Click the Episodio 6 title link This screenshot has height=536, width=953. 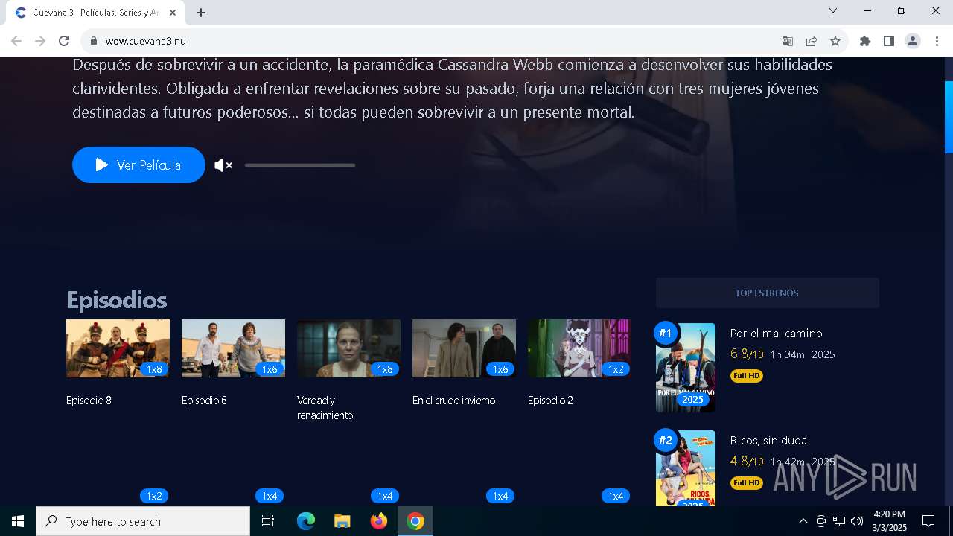(204, 401)
